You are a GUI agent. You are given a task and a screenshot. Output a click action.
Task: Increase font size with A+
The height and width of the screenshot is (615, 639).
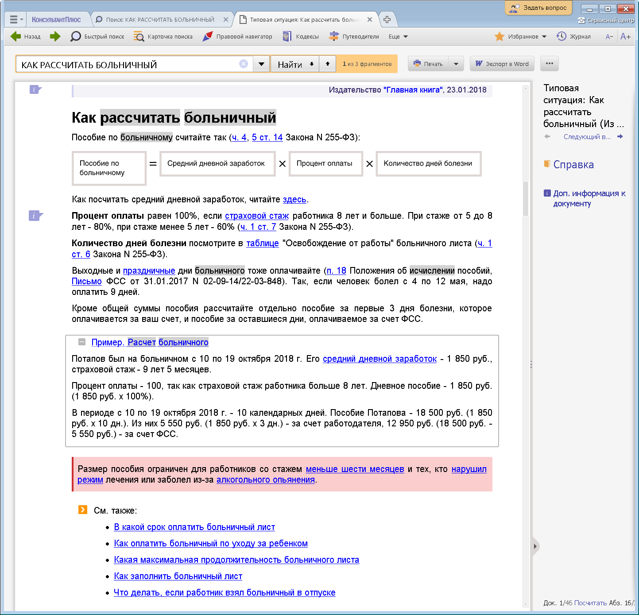pos(625,36)
